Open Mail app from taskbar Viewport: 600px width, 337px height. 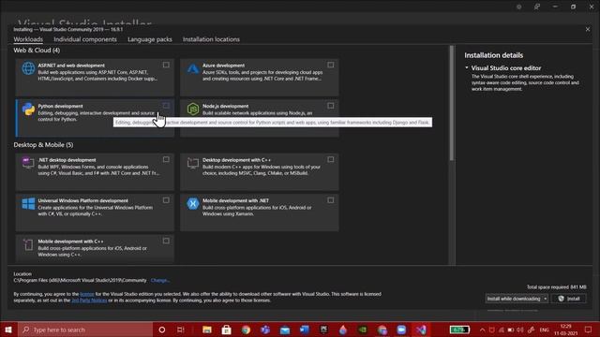point(285,330)
